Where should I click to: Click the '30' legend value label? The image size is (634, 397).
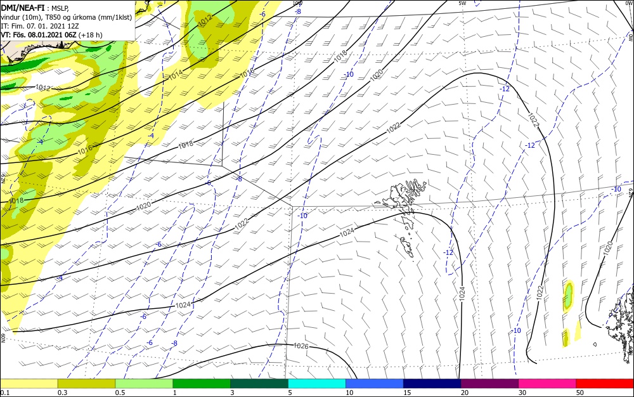click(522, 393)
